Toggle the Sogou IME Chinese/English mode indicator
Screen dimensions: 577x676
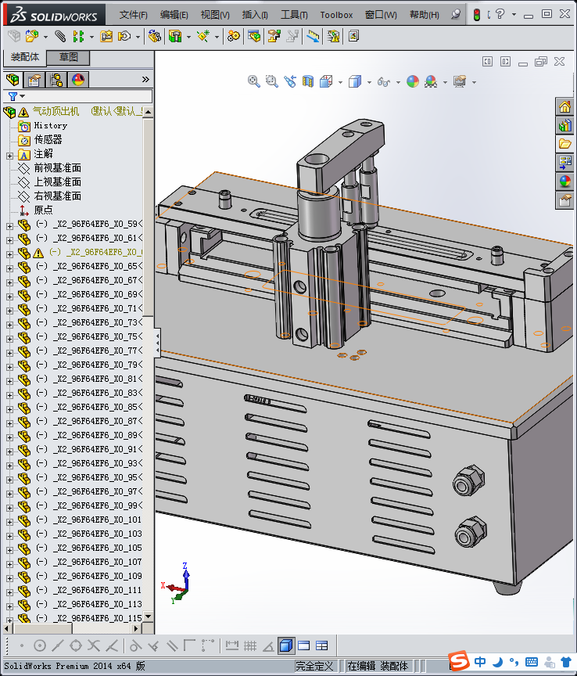[479, 662]
